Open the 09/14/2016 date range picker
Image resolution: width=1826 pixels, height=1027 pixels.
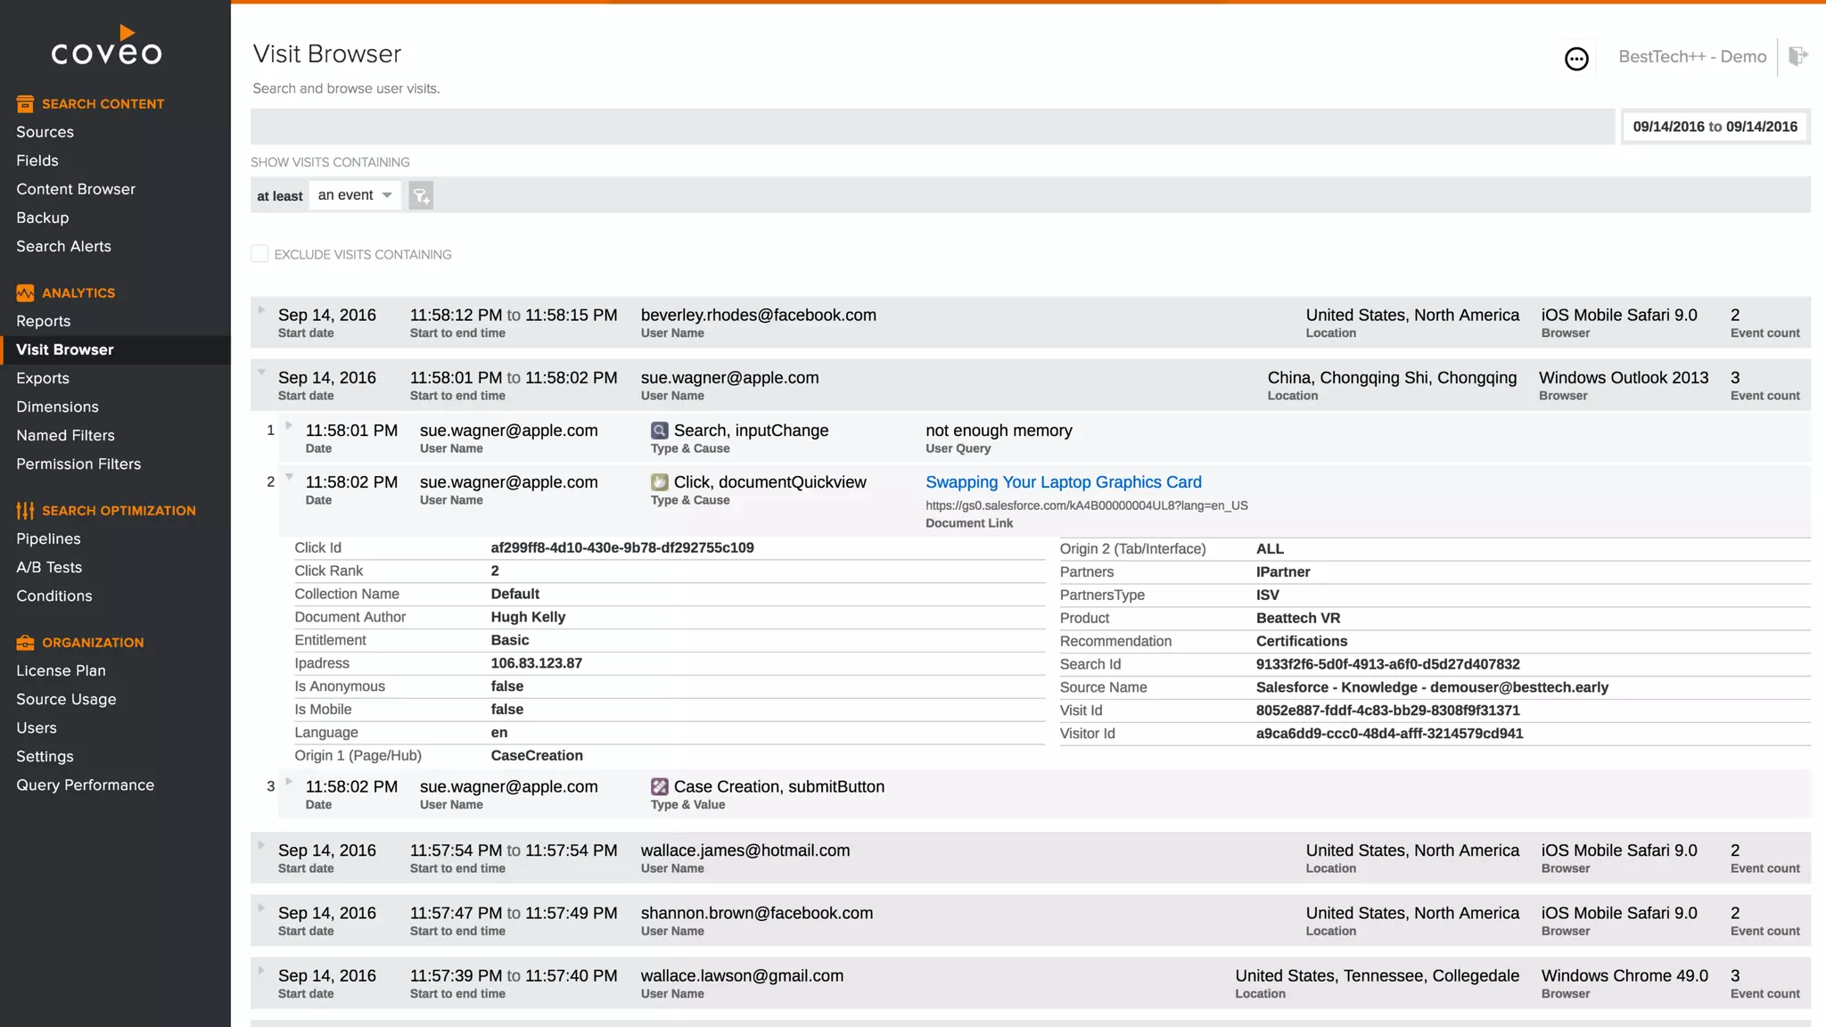coord(1715,127)
